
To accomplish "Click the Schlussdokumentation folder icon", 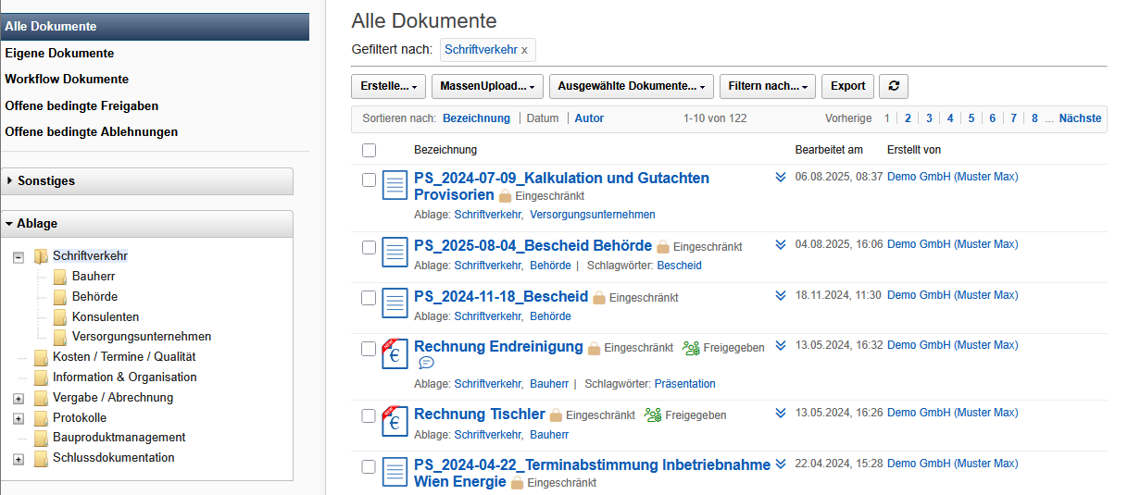I will 41,458.
